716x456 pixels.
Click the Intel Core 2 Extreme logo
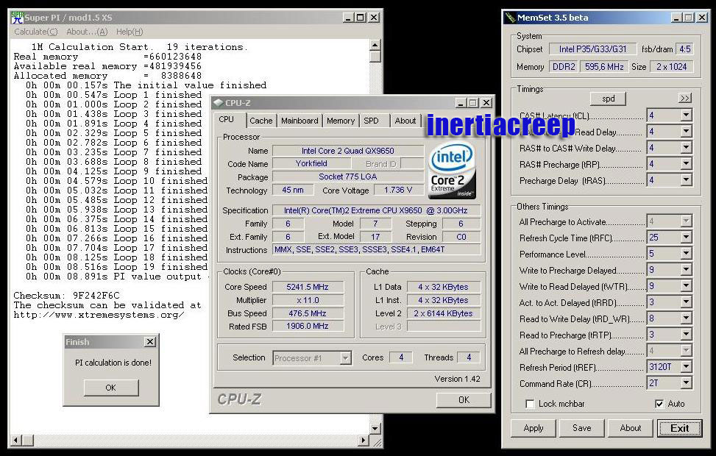(452, 171)
